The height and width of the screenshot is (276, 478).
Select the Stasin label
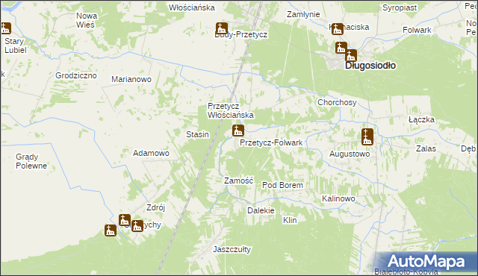[197, 134]
